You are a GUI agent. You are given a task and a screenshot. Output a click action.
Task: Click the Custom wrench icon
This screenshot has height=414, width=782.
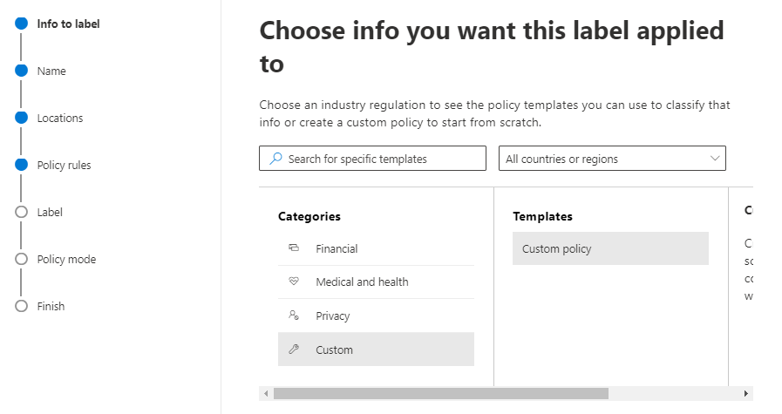coord(294,350)
